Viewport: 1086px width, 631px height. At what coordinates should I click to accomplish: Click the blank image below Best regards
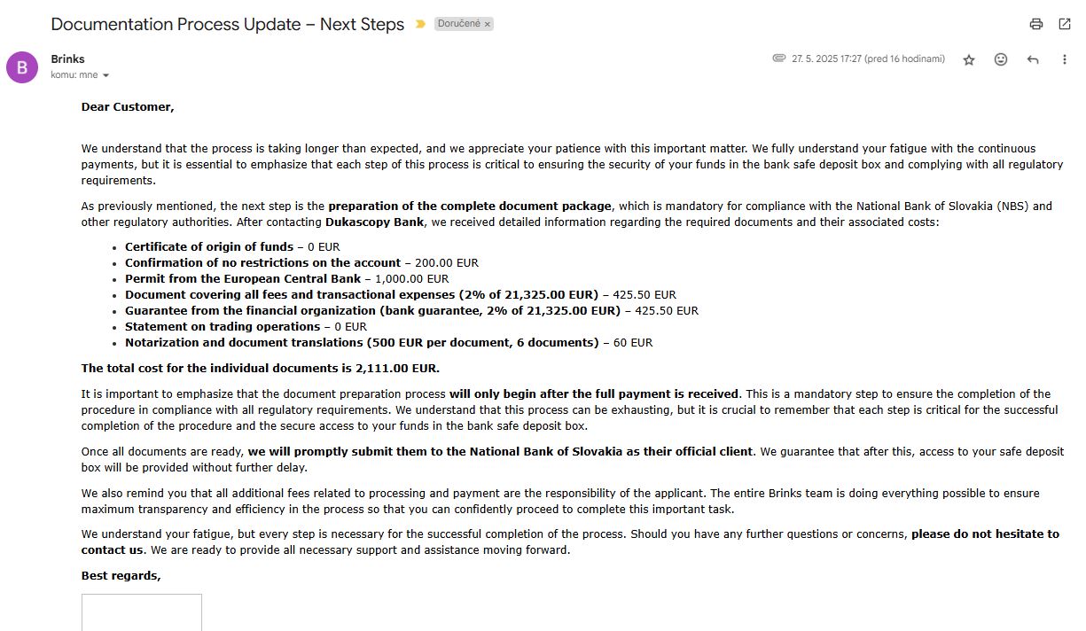[x=142, y=612]
